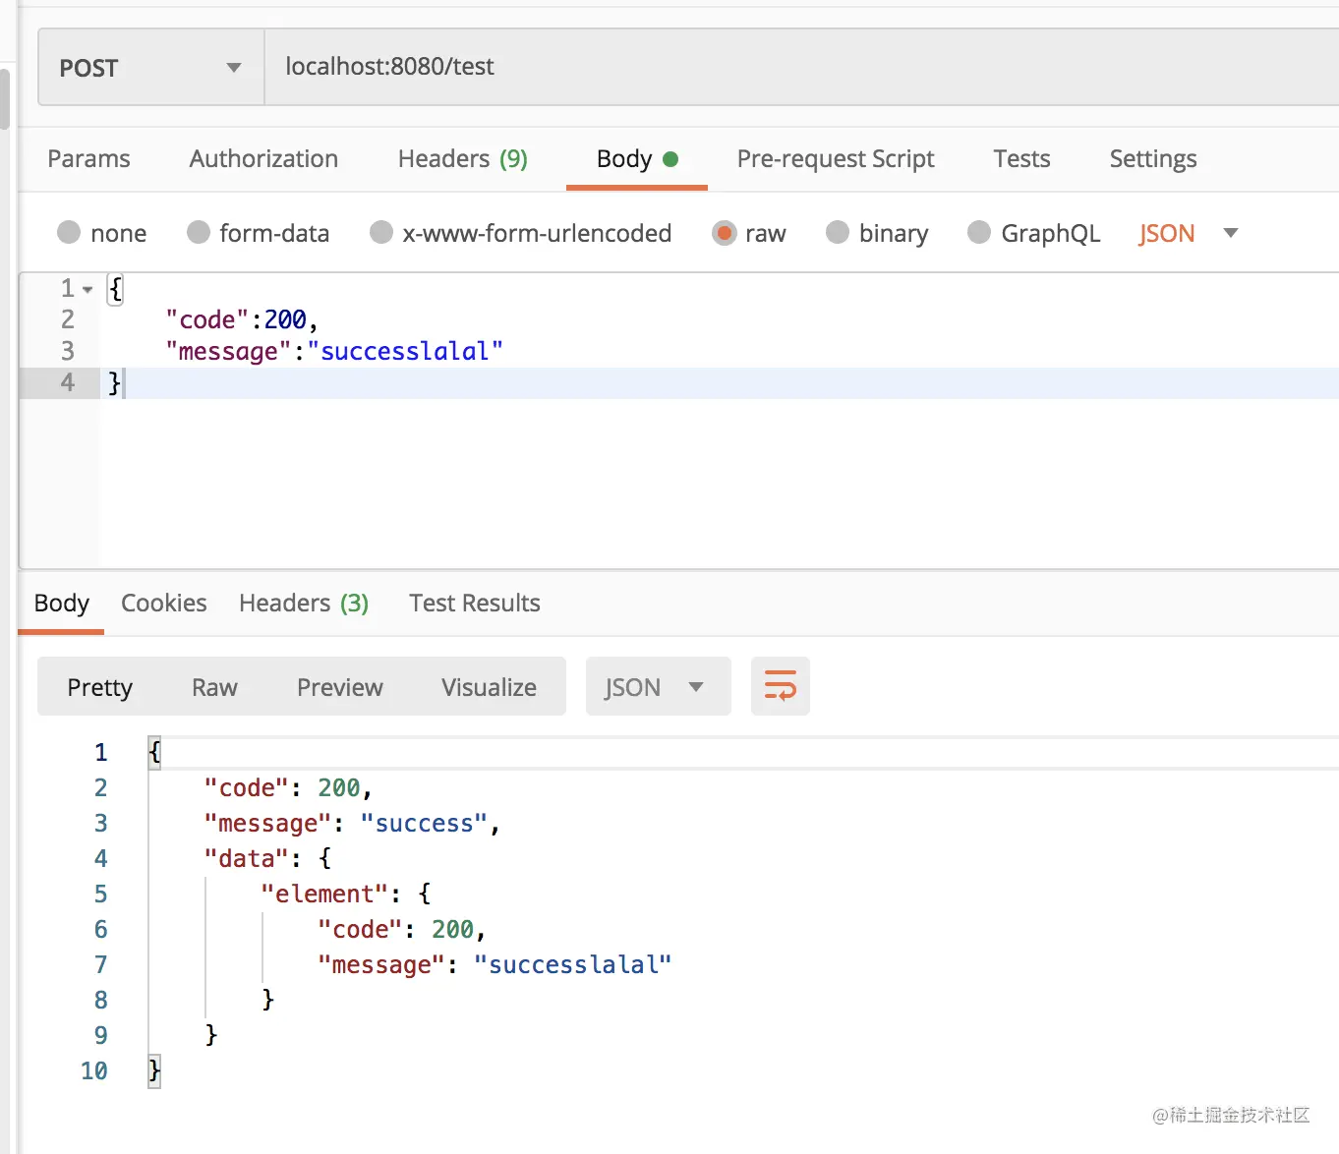Open the response Cookies tab
Viewport: 1339px width, 1154px height.
(x=163, y=604)
